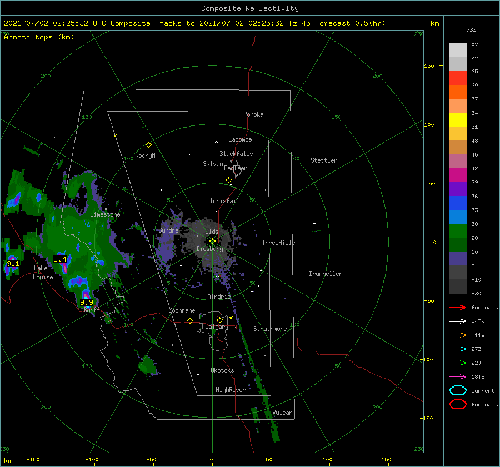Click the Airdrie city label
This screenshot has width=500, height=467.
pyautogui.click(x=219, y=297)
